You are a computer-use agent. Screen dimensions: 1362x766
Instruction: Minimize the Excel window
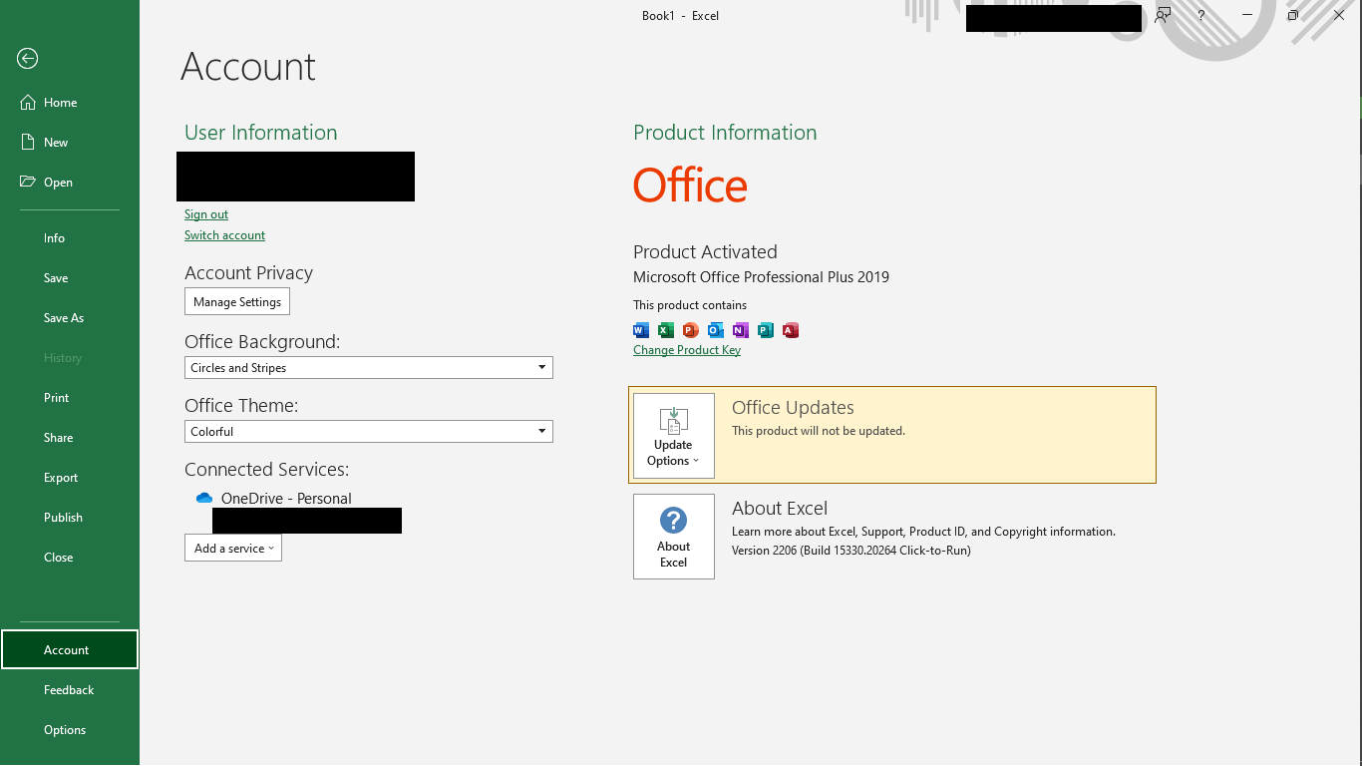tap(1248, 15)
